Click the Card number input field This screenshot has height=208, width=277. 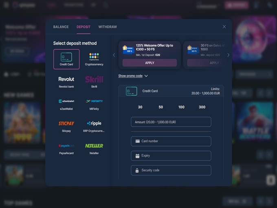pos(171,141)
